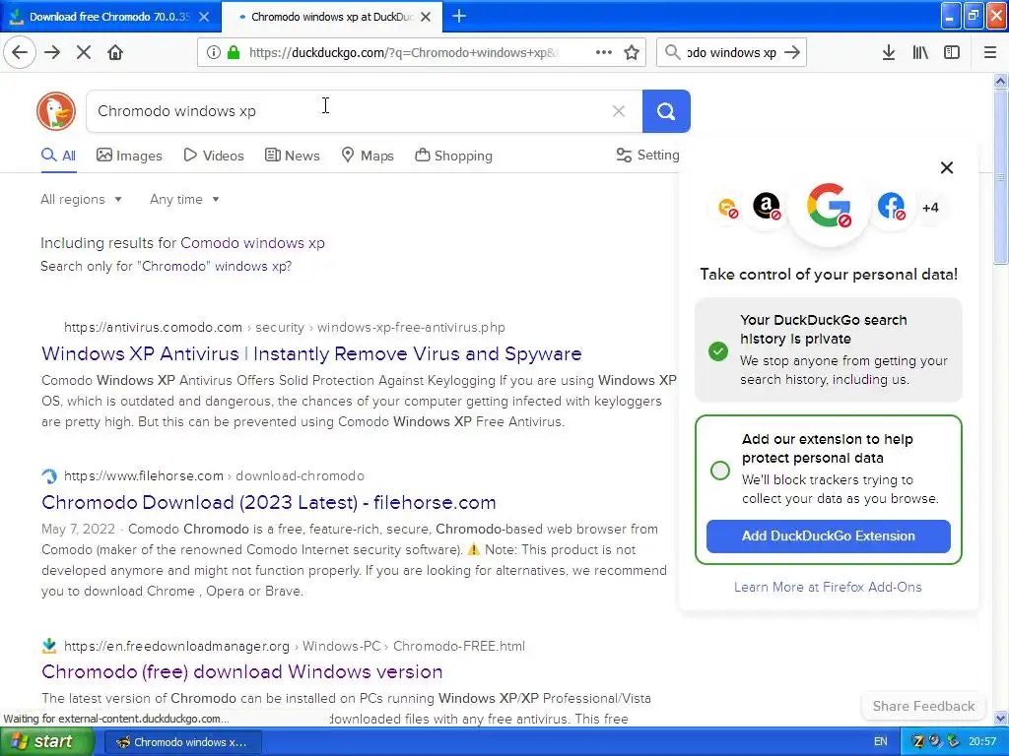The height and width of the screenshot is (756, 1009).
Task: Click Add DuckDuckGo Extension button
Action: [x=828, y=536]
